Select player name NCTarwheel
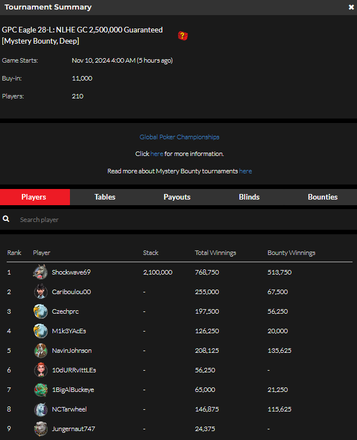Image resolution: width=357 pixels, height=440 pixels. tap(69, 409)
